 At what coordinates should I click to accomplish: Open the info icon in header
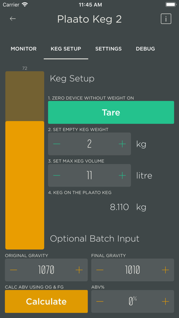pyautogui.click(x=166, y=19)
